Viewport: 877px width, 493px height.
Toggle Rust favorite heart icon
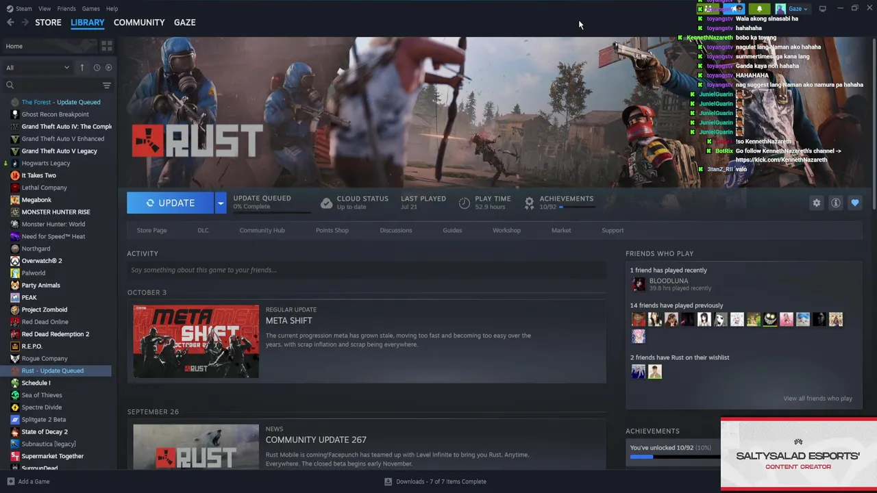point(854,203)
